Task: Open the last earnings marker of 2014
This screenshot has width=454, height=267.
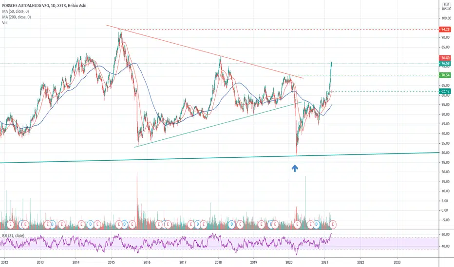Action: [x=97, y=224]
